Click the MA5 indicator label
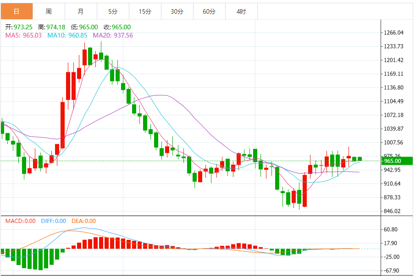415x276 pixels. [23, 35]
